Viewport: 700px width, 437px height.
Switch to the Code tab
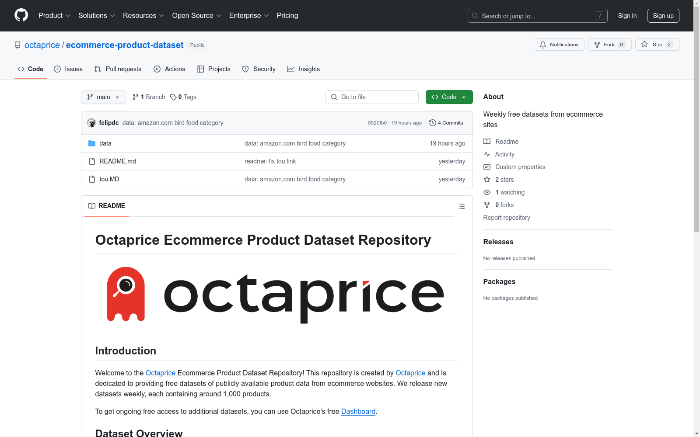(31, 69)
